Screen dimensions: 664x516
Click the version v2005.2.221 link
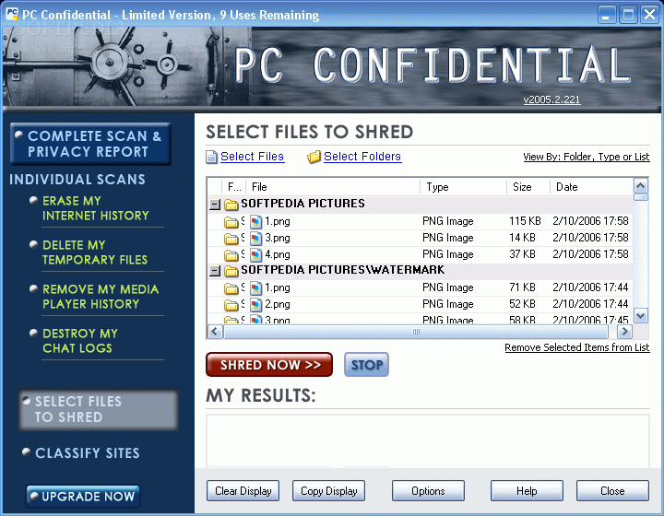click(x=551, y=100)
